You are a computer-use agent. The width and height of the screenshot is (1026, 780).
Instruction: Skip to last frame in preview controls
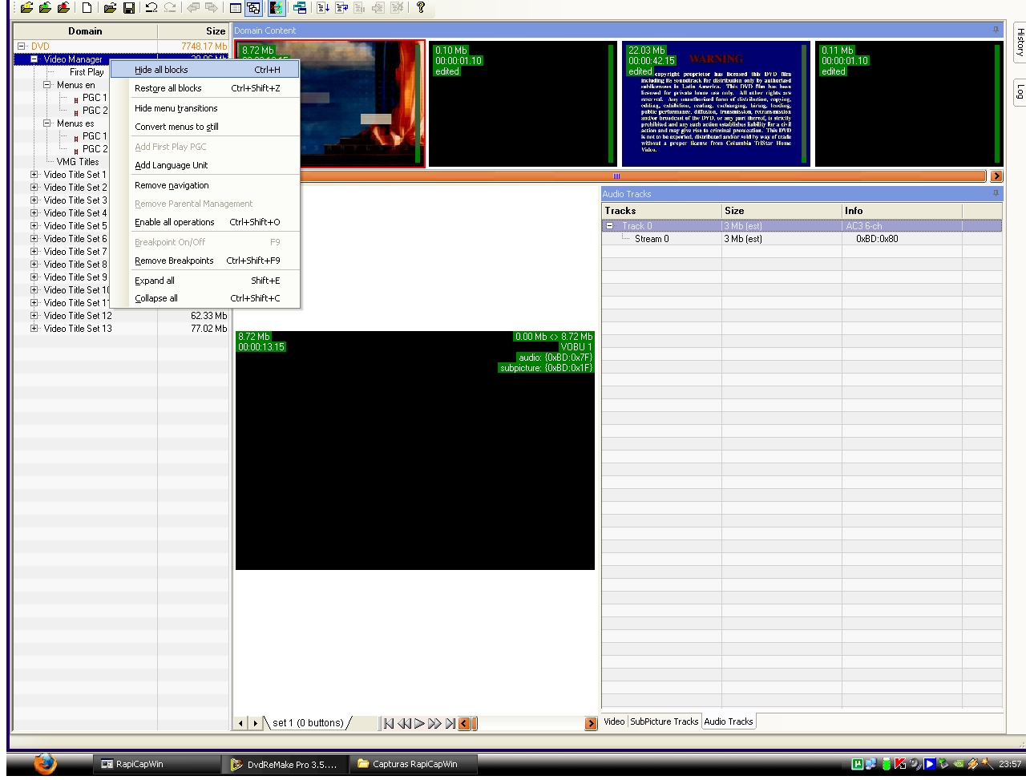(x=450, y=723)
